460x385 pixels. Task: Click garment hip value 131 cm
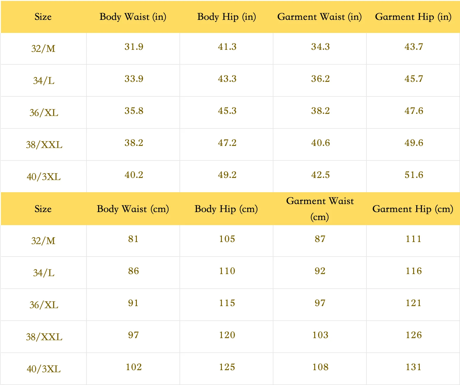(413, 367)
